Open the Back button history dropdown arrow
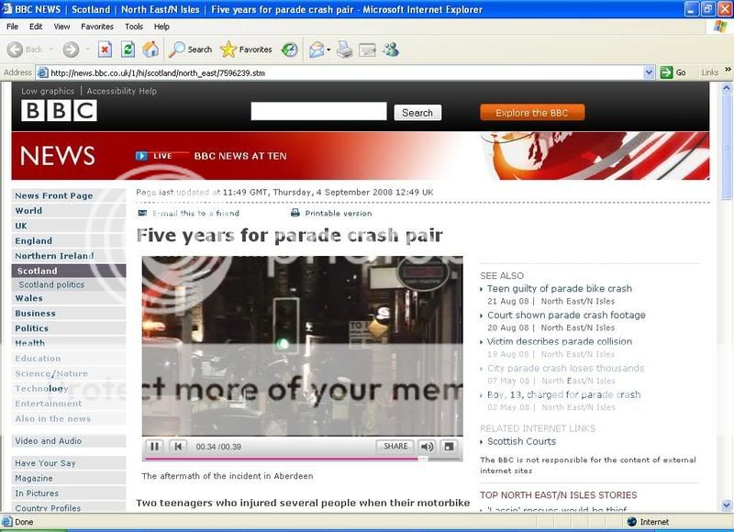Image resolution: width=734 pixels, height=532 pixels. (x=51, y=50)
